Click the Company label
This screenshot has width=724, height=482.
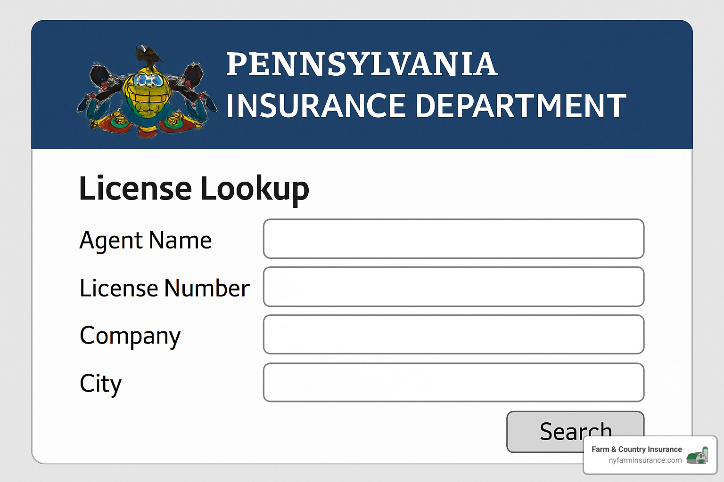[x=130, y=336]
